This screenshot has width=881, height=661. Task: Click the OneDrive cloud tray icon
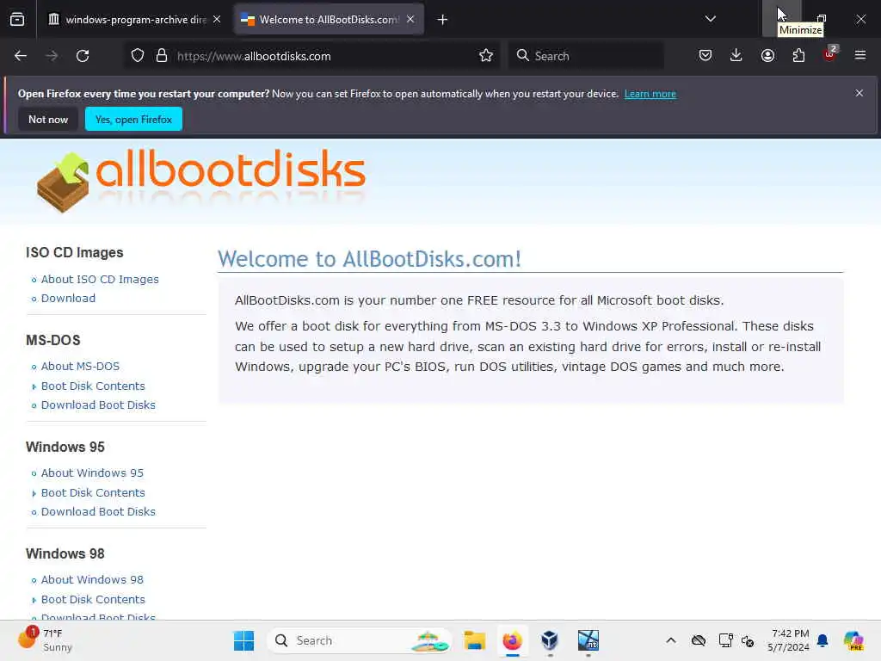point(699,640)
